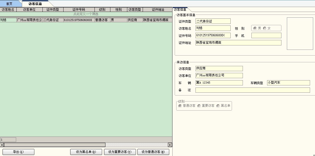Screen dimensions: 315x156
Task: Sort by the 访客姓名 column header
Action: click(8, 10)
